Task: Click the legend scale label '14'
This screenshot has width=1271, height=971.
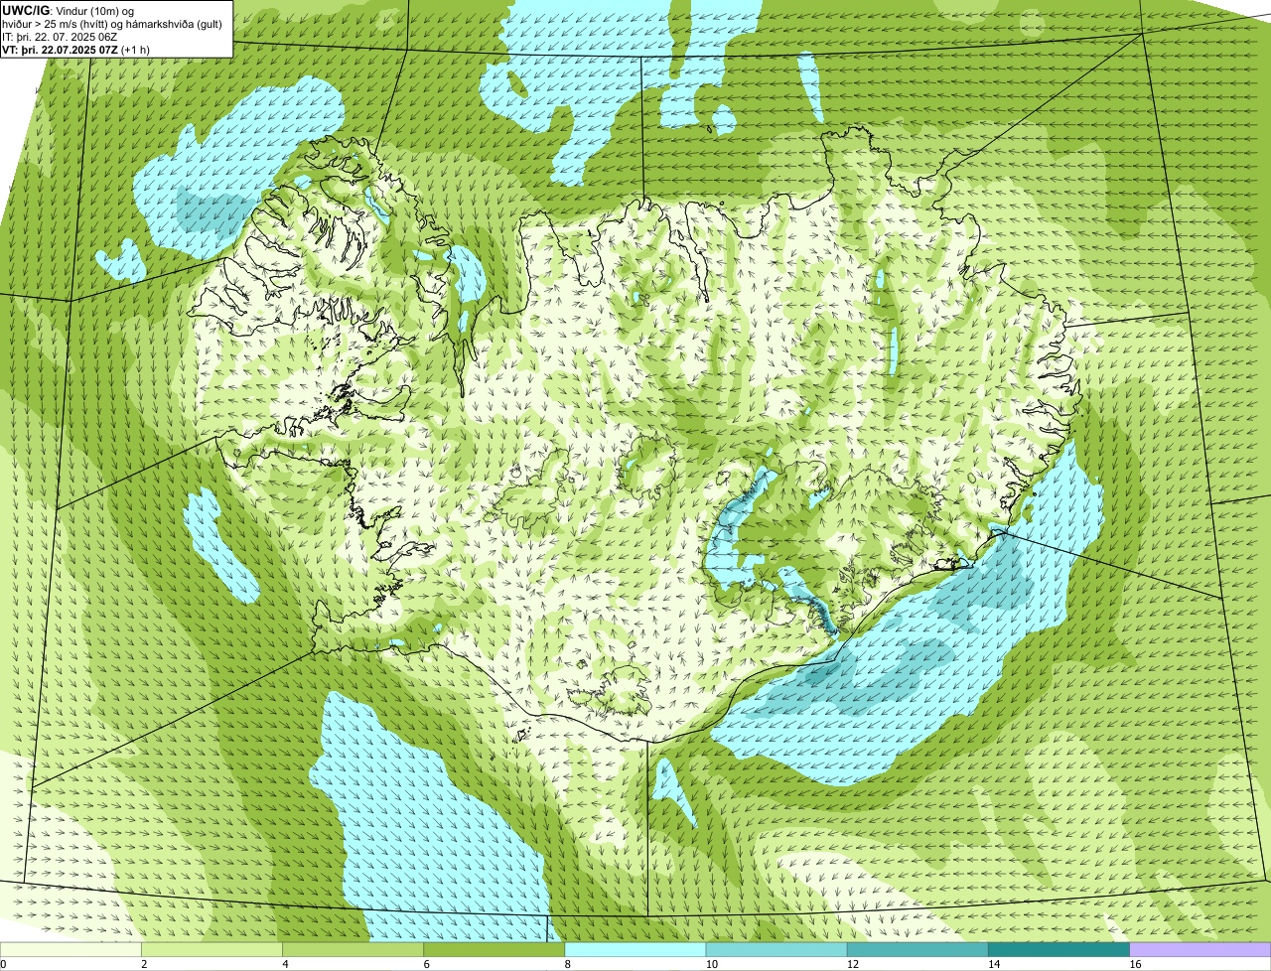Action: coord(993,964)
